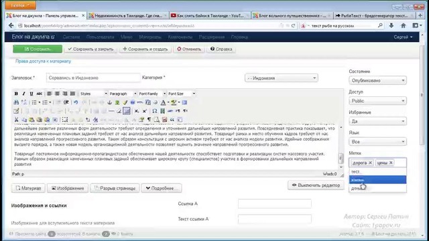Click the green Сохранить button
Image resolution: width=429 pixels, height=241 pixels.
click(x=38, y=49)
